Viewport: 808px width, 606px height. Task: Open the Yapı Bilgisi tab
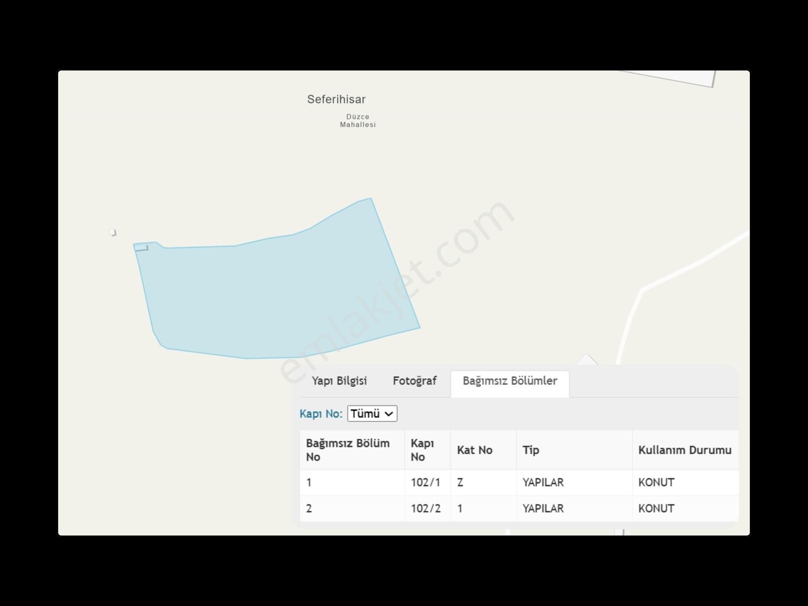point(339,381)
